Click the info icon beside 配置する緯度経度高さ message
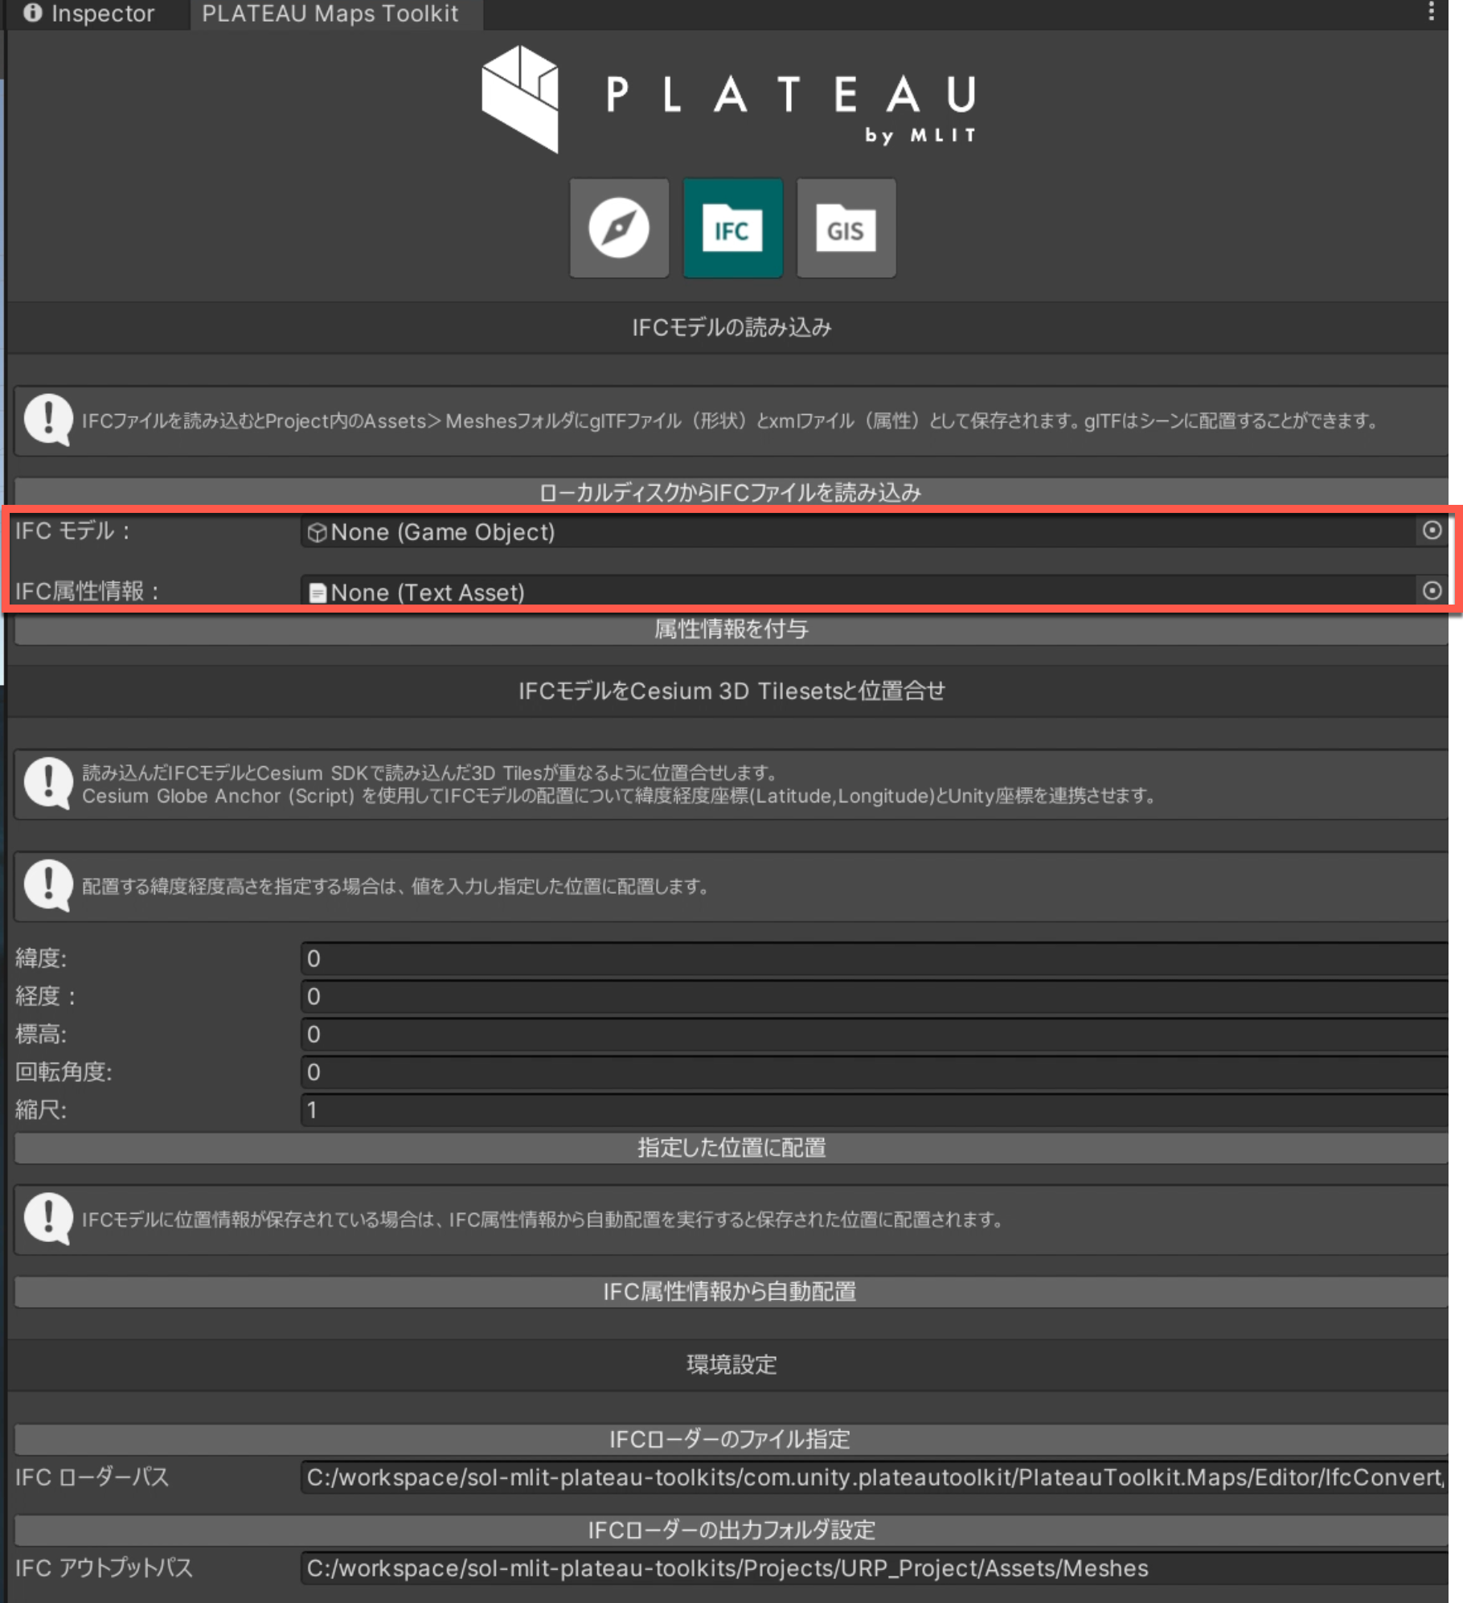Viewport: 1463px width, 1603px height. tap(48, 886)
